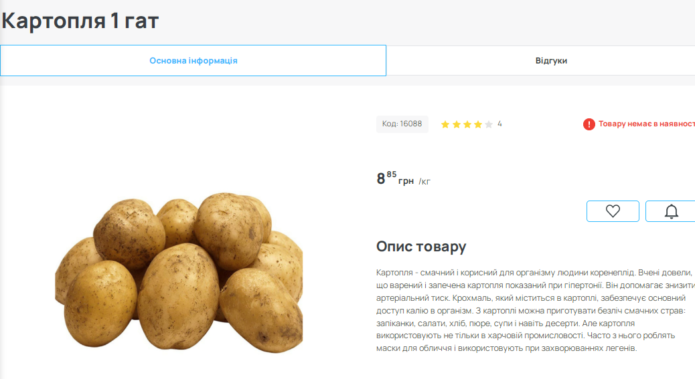Click the Картопля 1 гат page title
This screenshot has width=695, height=379.
click(x=80, y=21)
